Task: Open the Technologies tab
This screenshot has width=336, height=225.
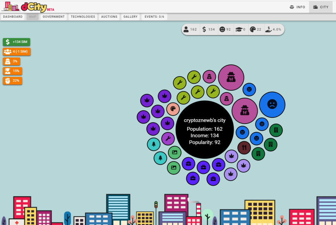Action: click(83, 17)
